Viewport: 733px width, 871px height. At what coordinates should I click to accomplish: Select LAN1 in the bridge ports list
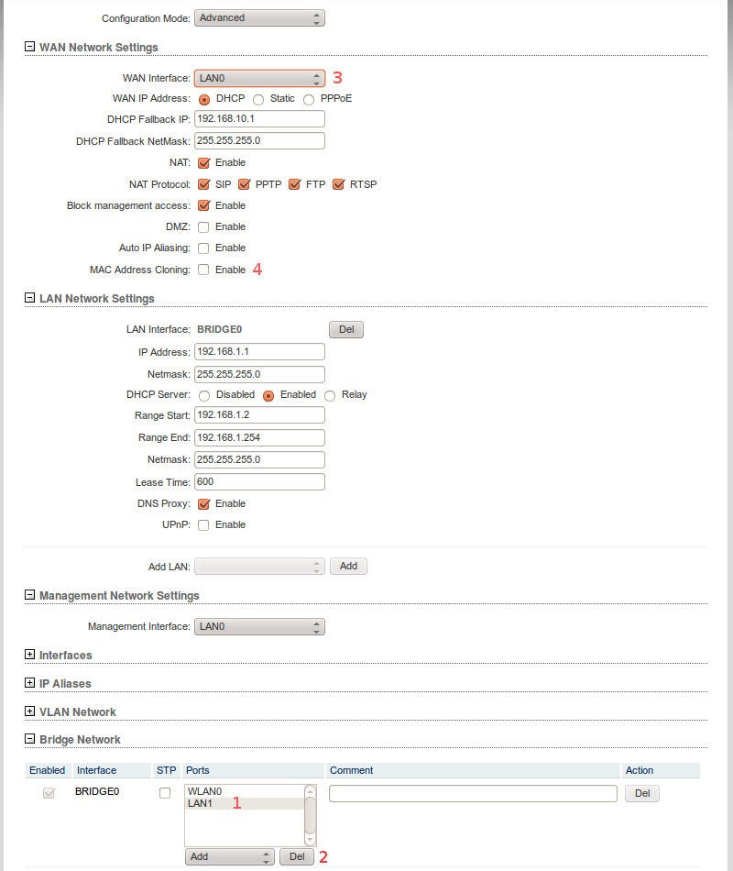(x=243, y=803)
